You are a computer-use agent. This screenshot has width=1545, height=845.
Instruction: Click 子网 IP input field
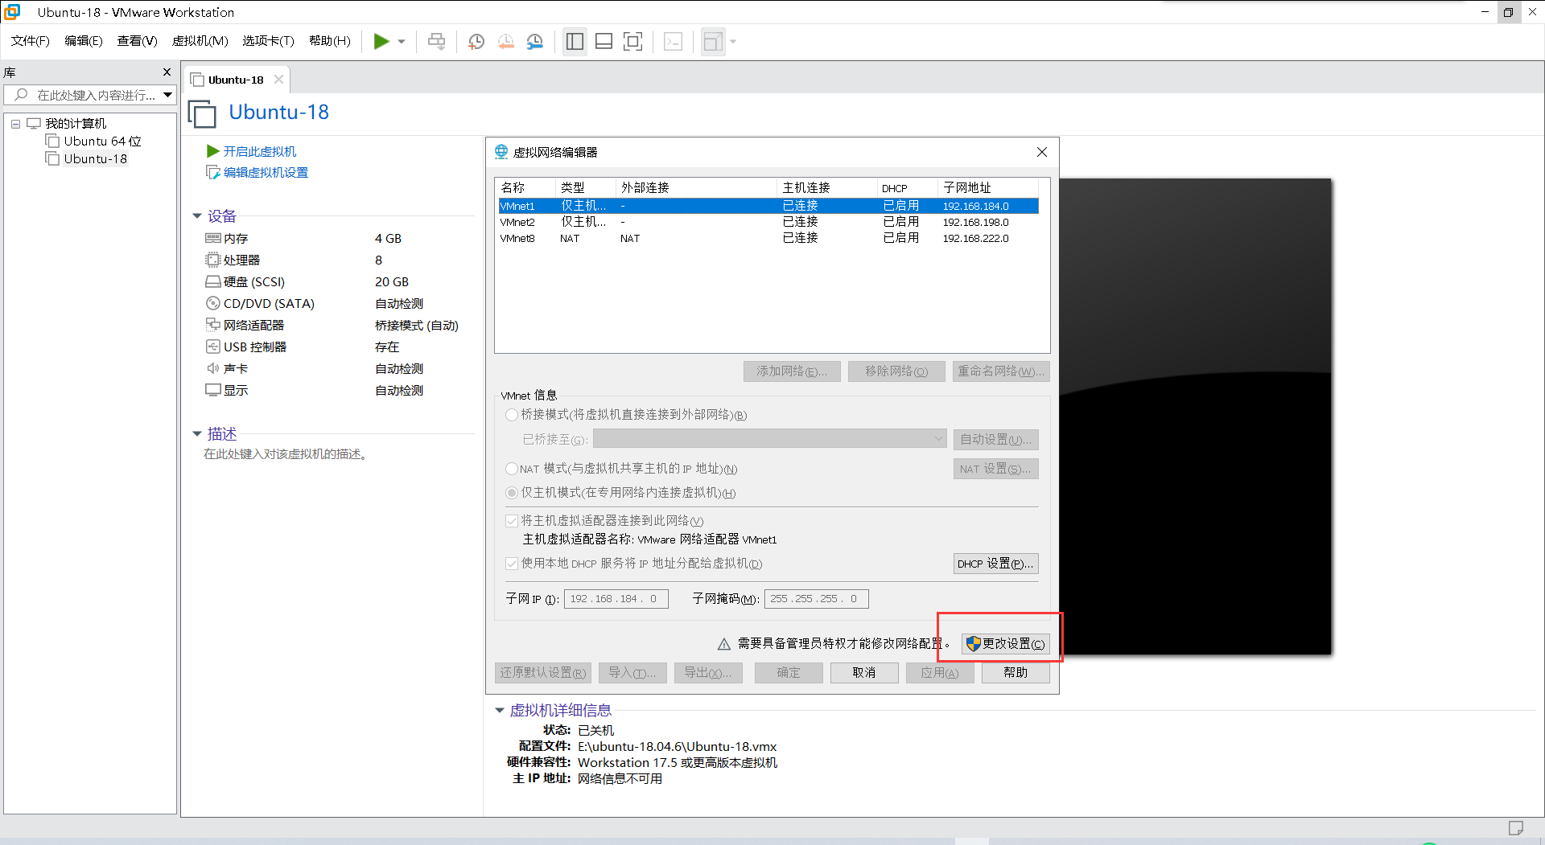point(616,599)
